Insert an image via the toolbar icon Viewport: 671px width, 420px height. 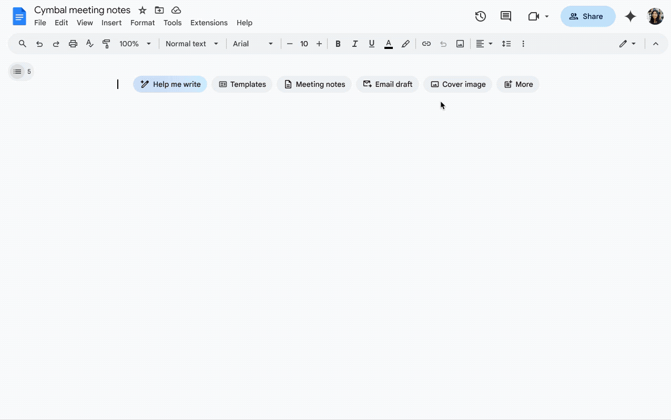point(460,44)
